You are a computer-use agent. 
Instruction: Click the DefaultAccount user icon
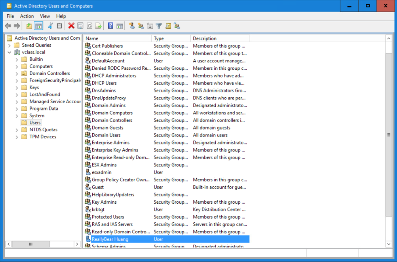pyautogui.click(x=88, y=61)
